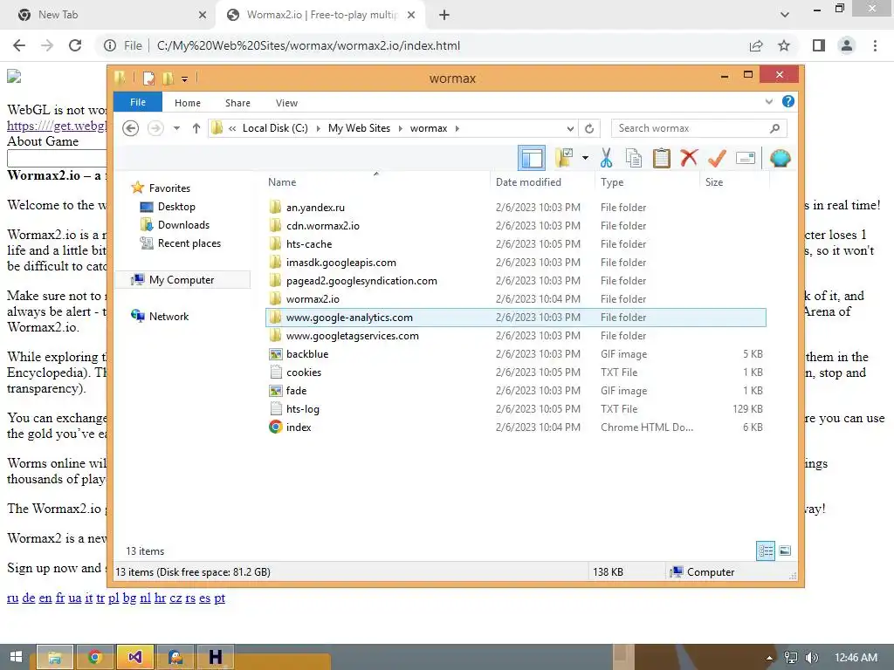Open the Customize Quick Access Toolbar dropdown
Image resolution: width=894 pixels, height=670 pixels.
pos(185,79)
